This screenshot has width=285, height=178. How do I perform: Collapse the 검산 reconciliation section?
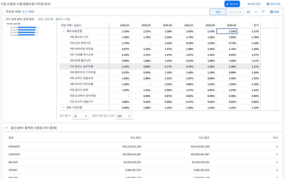click(x=6, y=128)
